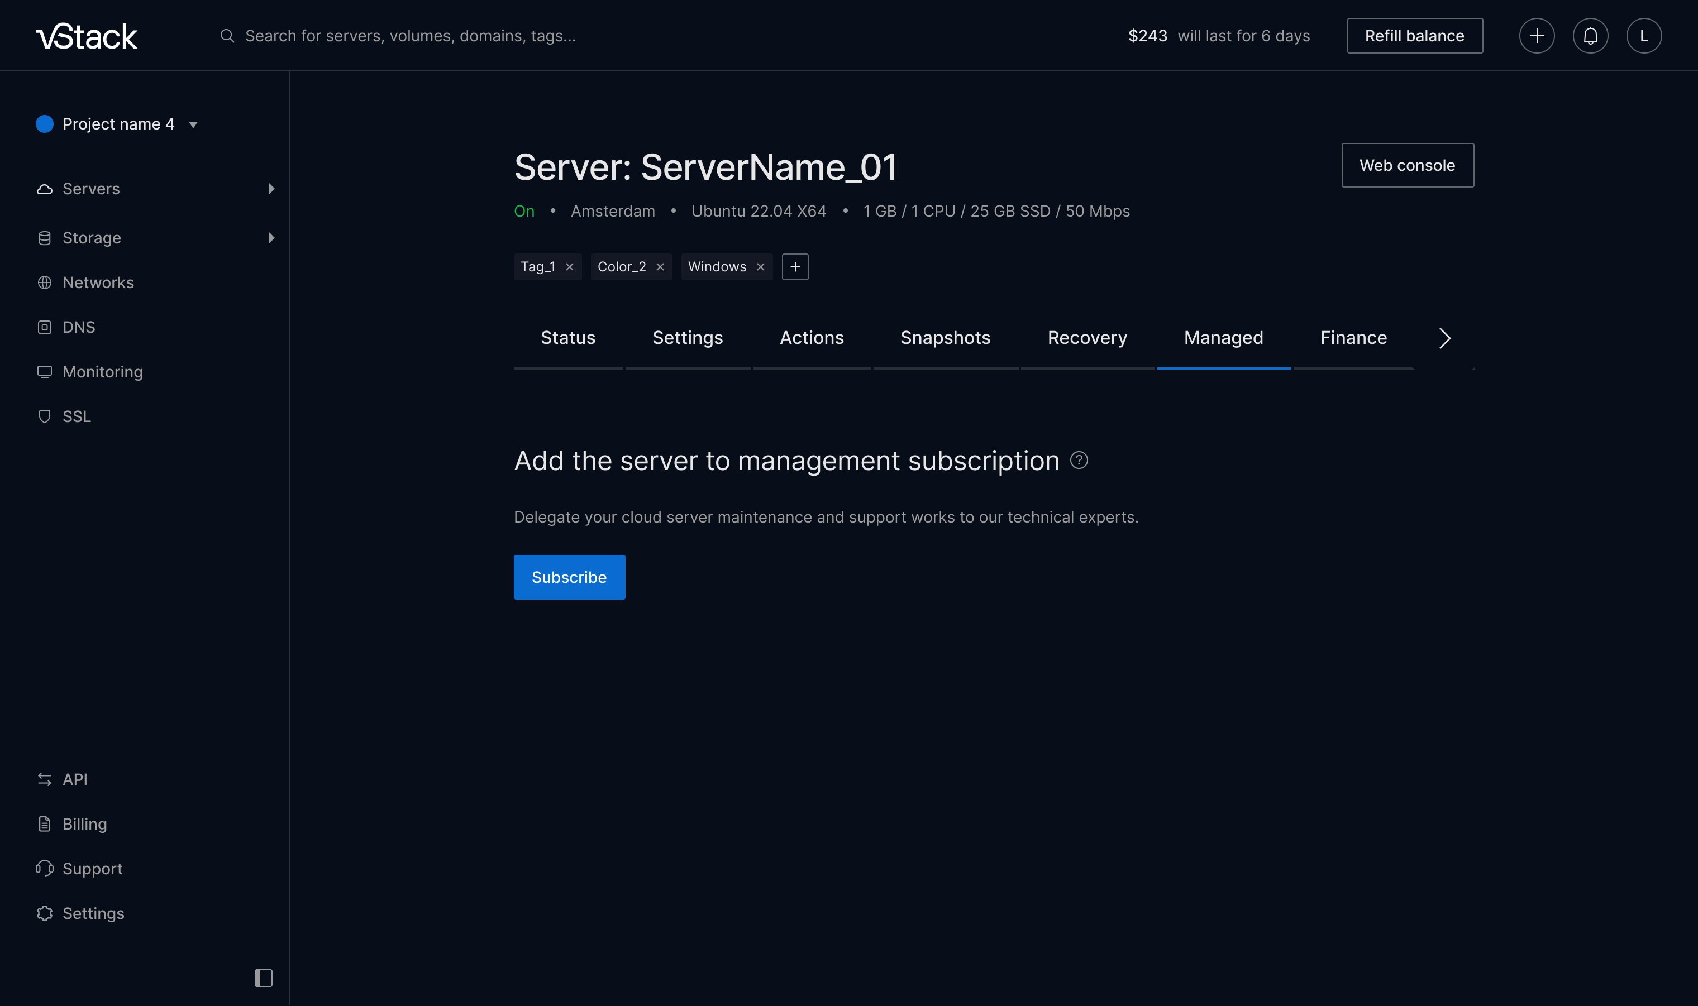This screenshot has height=1006, width=1698.
Task: Select the Managed tab
Action: click(1223, 338)
